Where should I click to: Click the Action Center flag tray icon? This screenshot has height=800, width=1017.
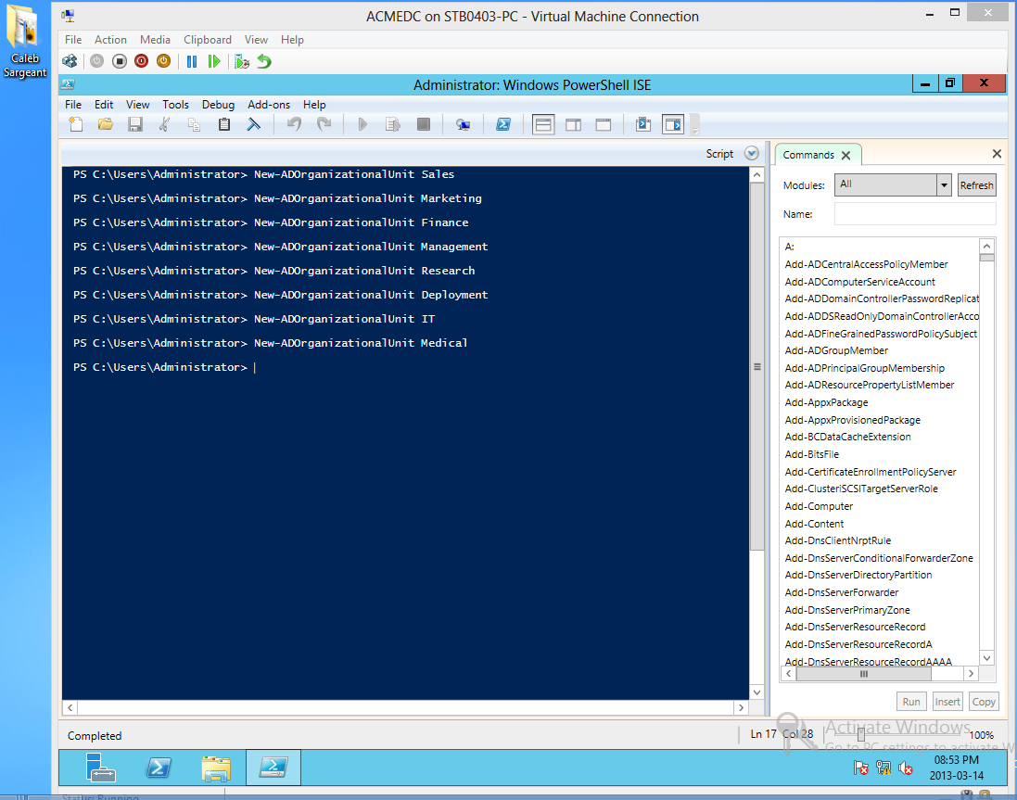tap(860, 768)
